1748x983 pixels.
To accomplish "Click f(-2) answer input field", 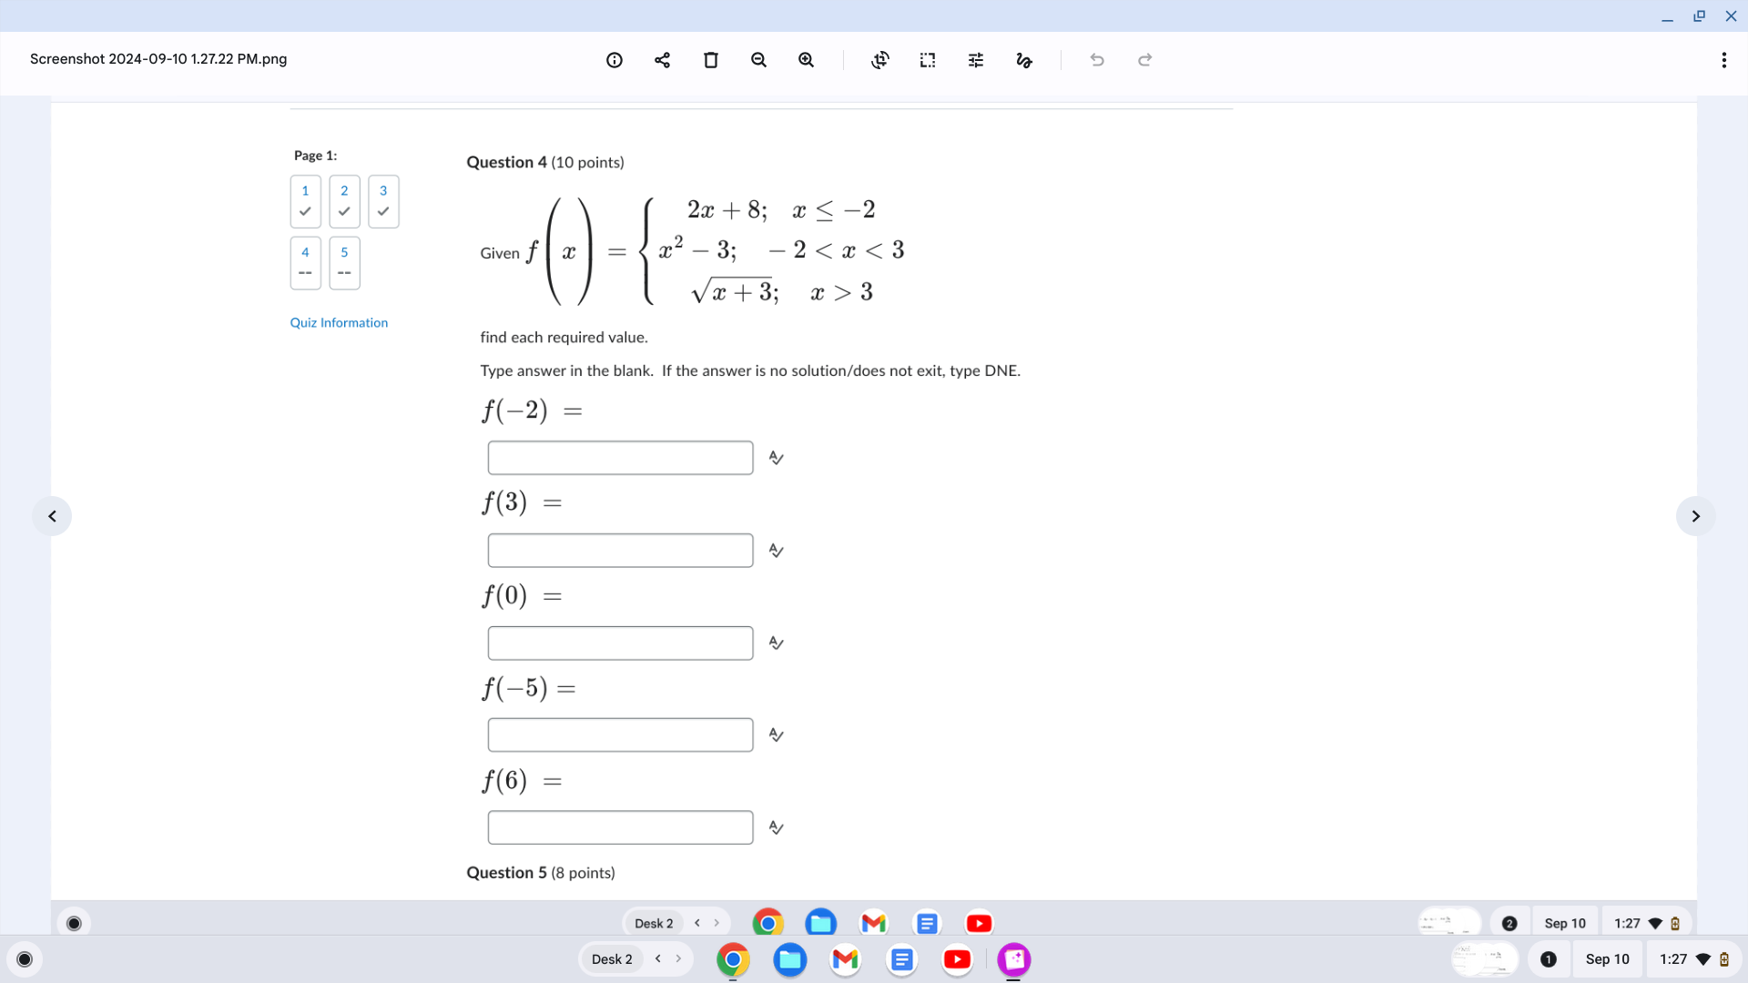I will [619, 457].
